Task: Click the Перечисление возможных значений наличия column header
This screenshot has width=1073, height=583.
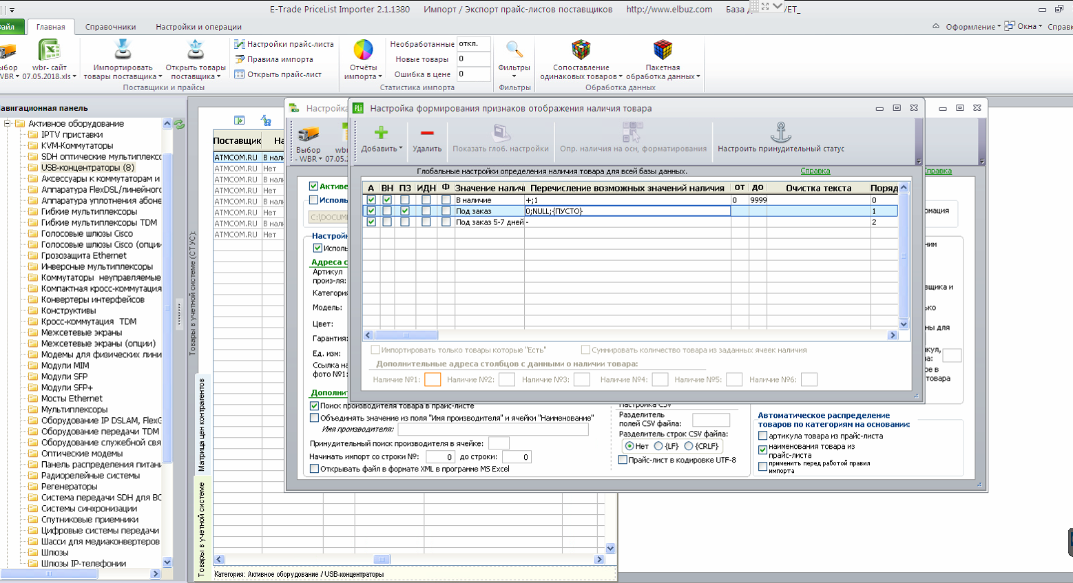Action: point(628,188)
